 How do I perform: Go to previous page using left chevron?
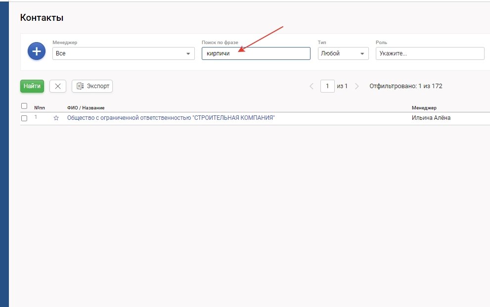tap(312, 86)
